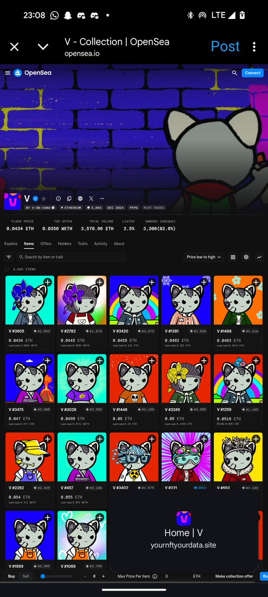Collapse browser via the down chevron

(43, 47)
